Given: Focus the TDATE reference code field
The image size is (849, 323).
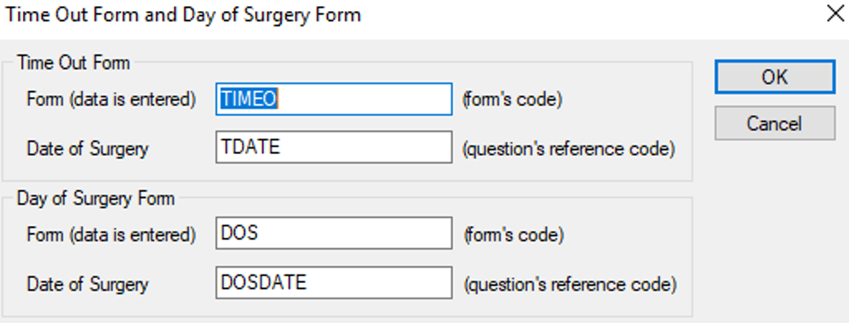Looking at the screenshot, I should tap(334, 147).
